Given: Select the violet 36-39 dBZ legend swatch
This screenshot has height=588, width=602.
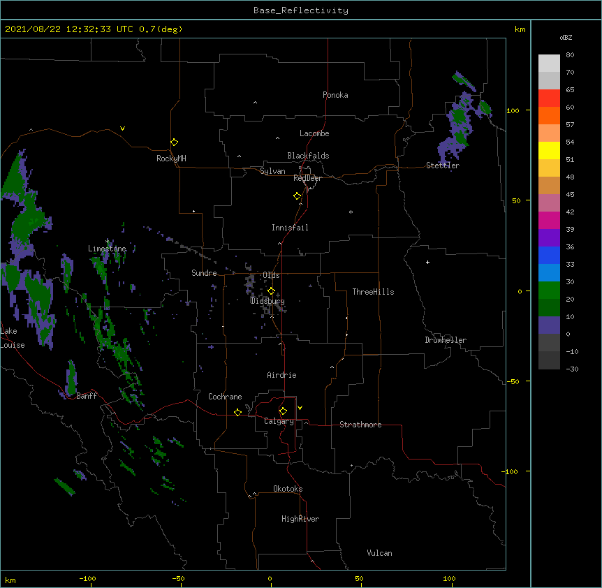Looking at the screenshot, I should (549, 238).
